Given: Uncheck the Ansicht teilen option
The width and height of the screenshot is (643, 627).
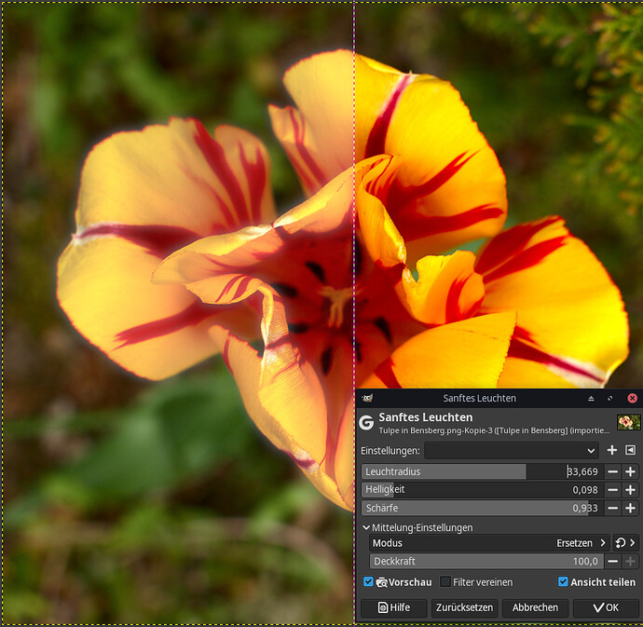Looking at the screenshot, I should (x=563, y=582).
